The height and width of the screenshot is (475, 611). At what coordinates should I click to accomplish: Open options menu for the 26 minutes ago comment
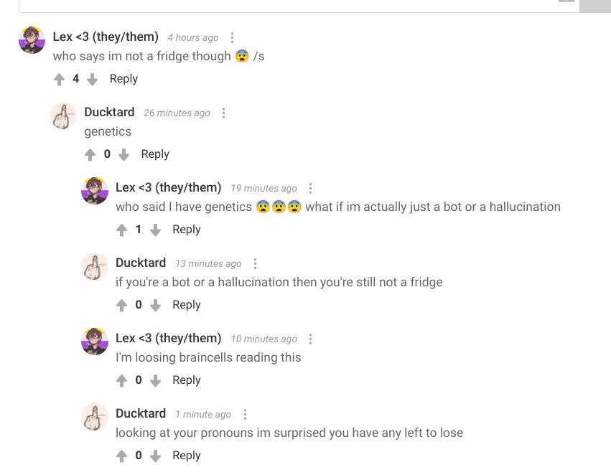coord(224,113)
